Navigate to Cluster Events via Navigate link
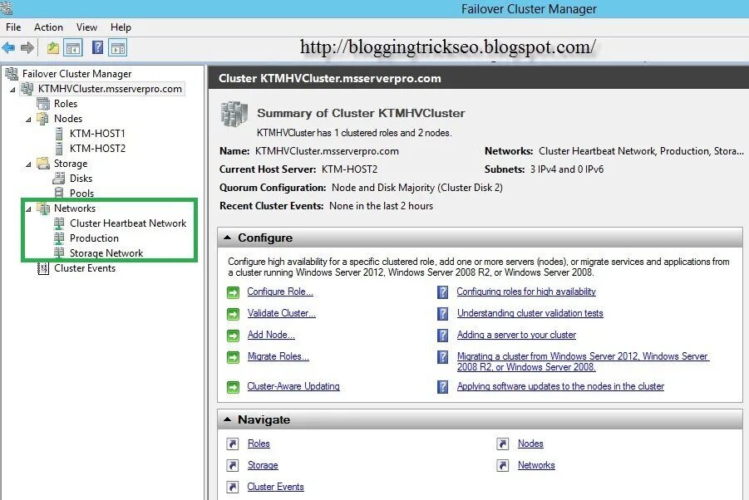The image size is (749, 500). 276,486
